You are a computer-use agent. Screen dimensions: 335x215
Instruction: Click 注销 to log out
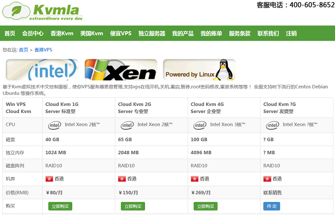[x=291, y=34]
